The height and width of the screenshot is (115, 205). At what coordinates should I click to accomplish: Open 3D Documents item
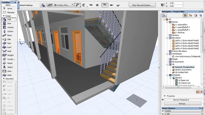click(x=178, y=62)
